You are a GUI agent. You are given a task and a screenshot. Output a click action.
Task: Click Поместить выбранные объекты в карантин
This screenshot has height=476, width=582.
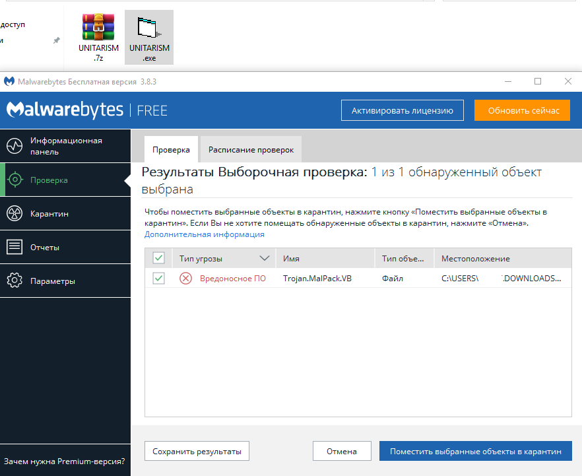(x=476, y=451)
